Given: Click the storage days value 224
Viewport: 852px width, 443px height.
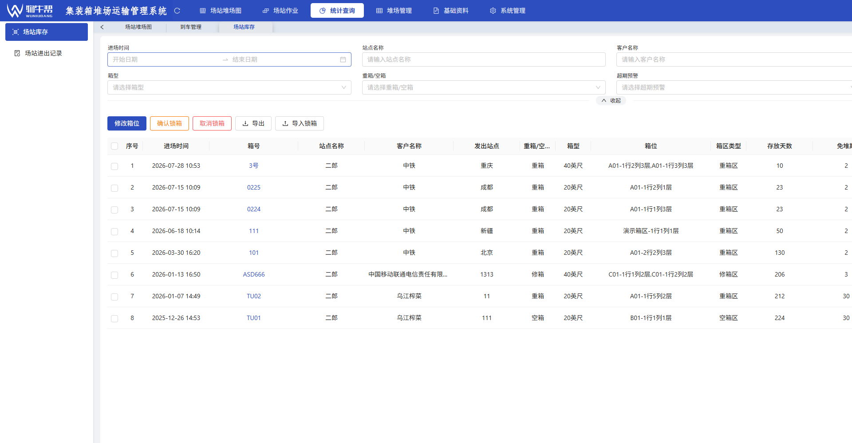Looking at the screenshot, I should point(780,318).
